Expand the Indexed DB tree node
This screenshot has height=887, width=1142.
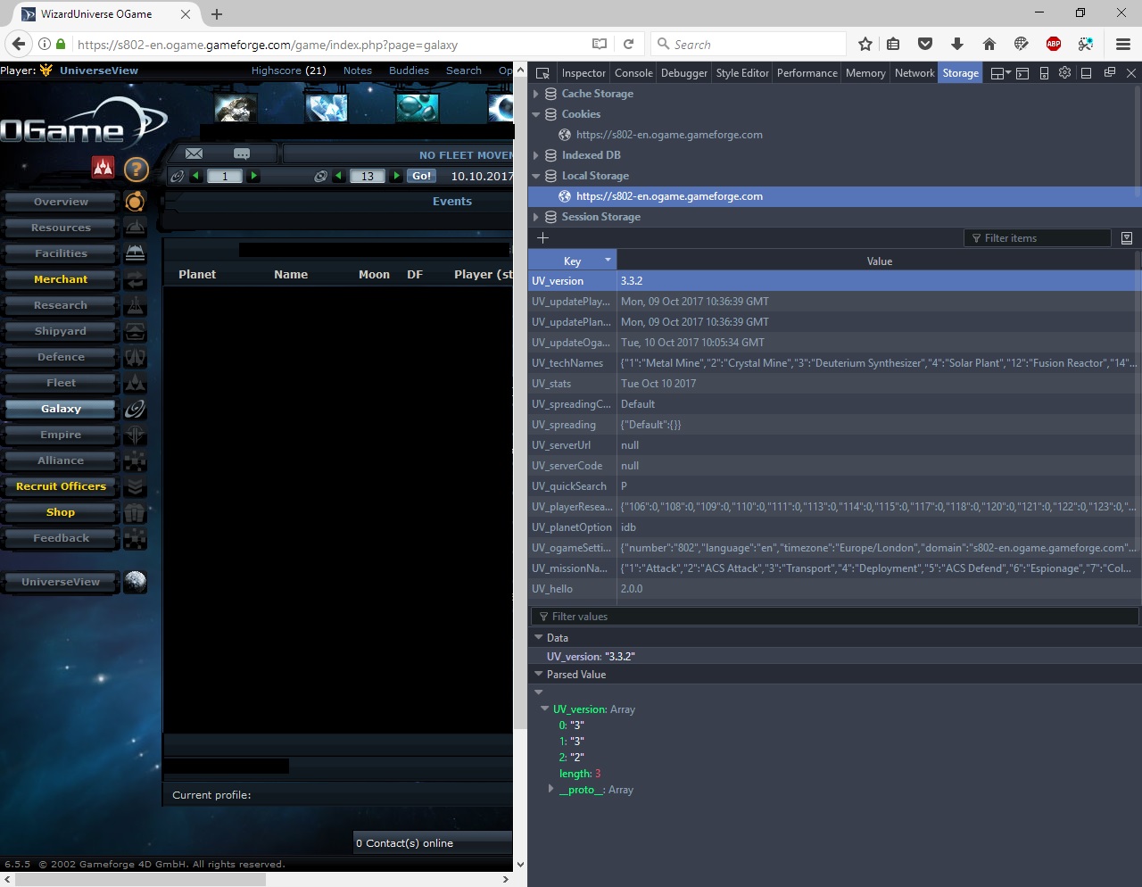[x=536, y=155]
